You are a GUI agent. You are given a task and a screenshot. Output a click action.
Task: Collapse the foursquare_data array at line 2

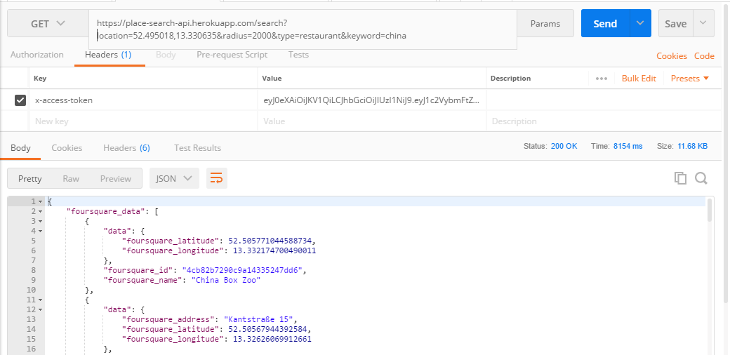[x=41, y=211]
